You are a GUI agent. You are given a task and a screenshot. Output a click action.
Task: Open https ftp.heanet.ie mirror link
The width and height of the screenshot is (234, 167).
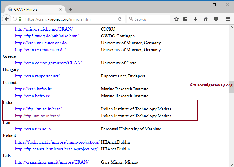57,142
